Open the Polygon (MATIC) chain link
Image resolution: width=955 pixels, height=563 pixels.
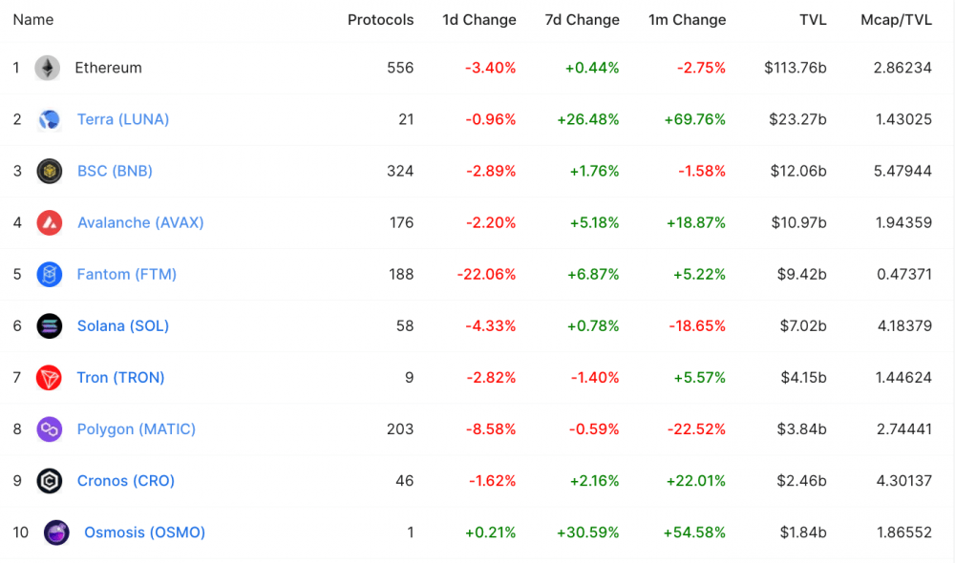point(137,429)
